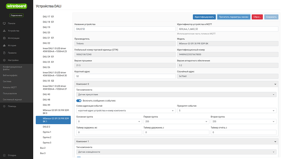Open Системный журнал menu item

click(12, 100)
